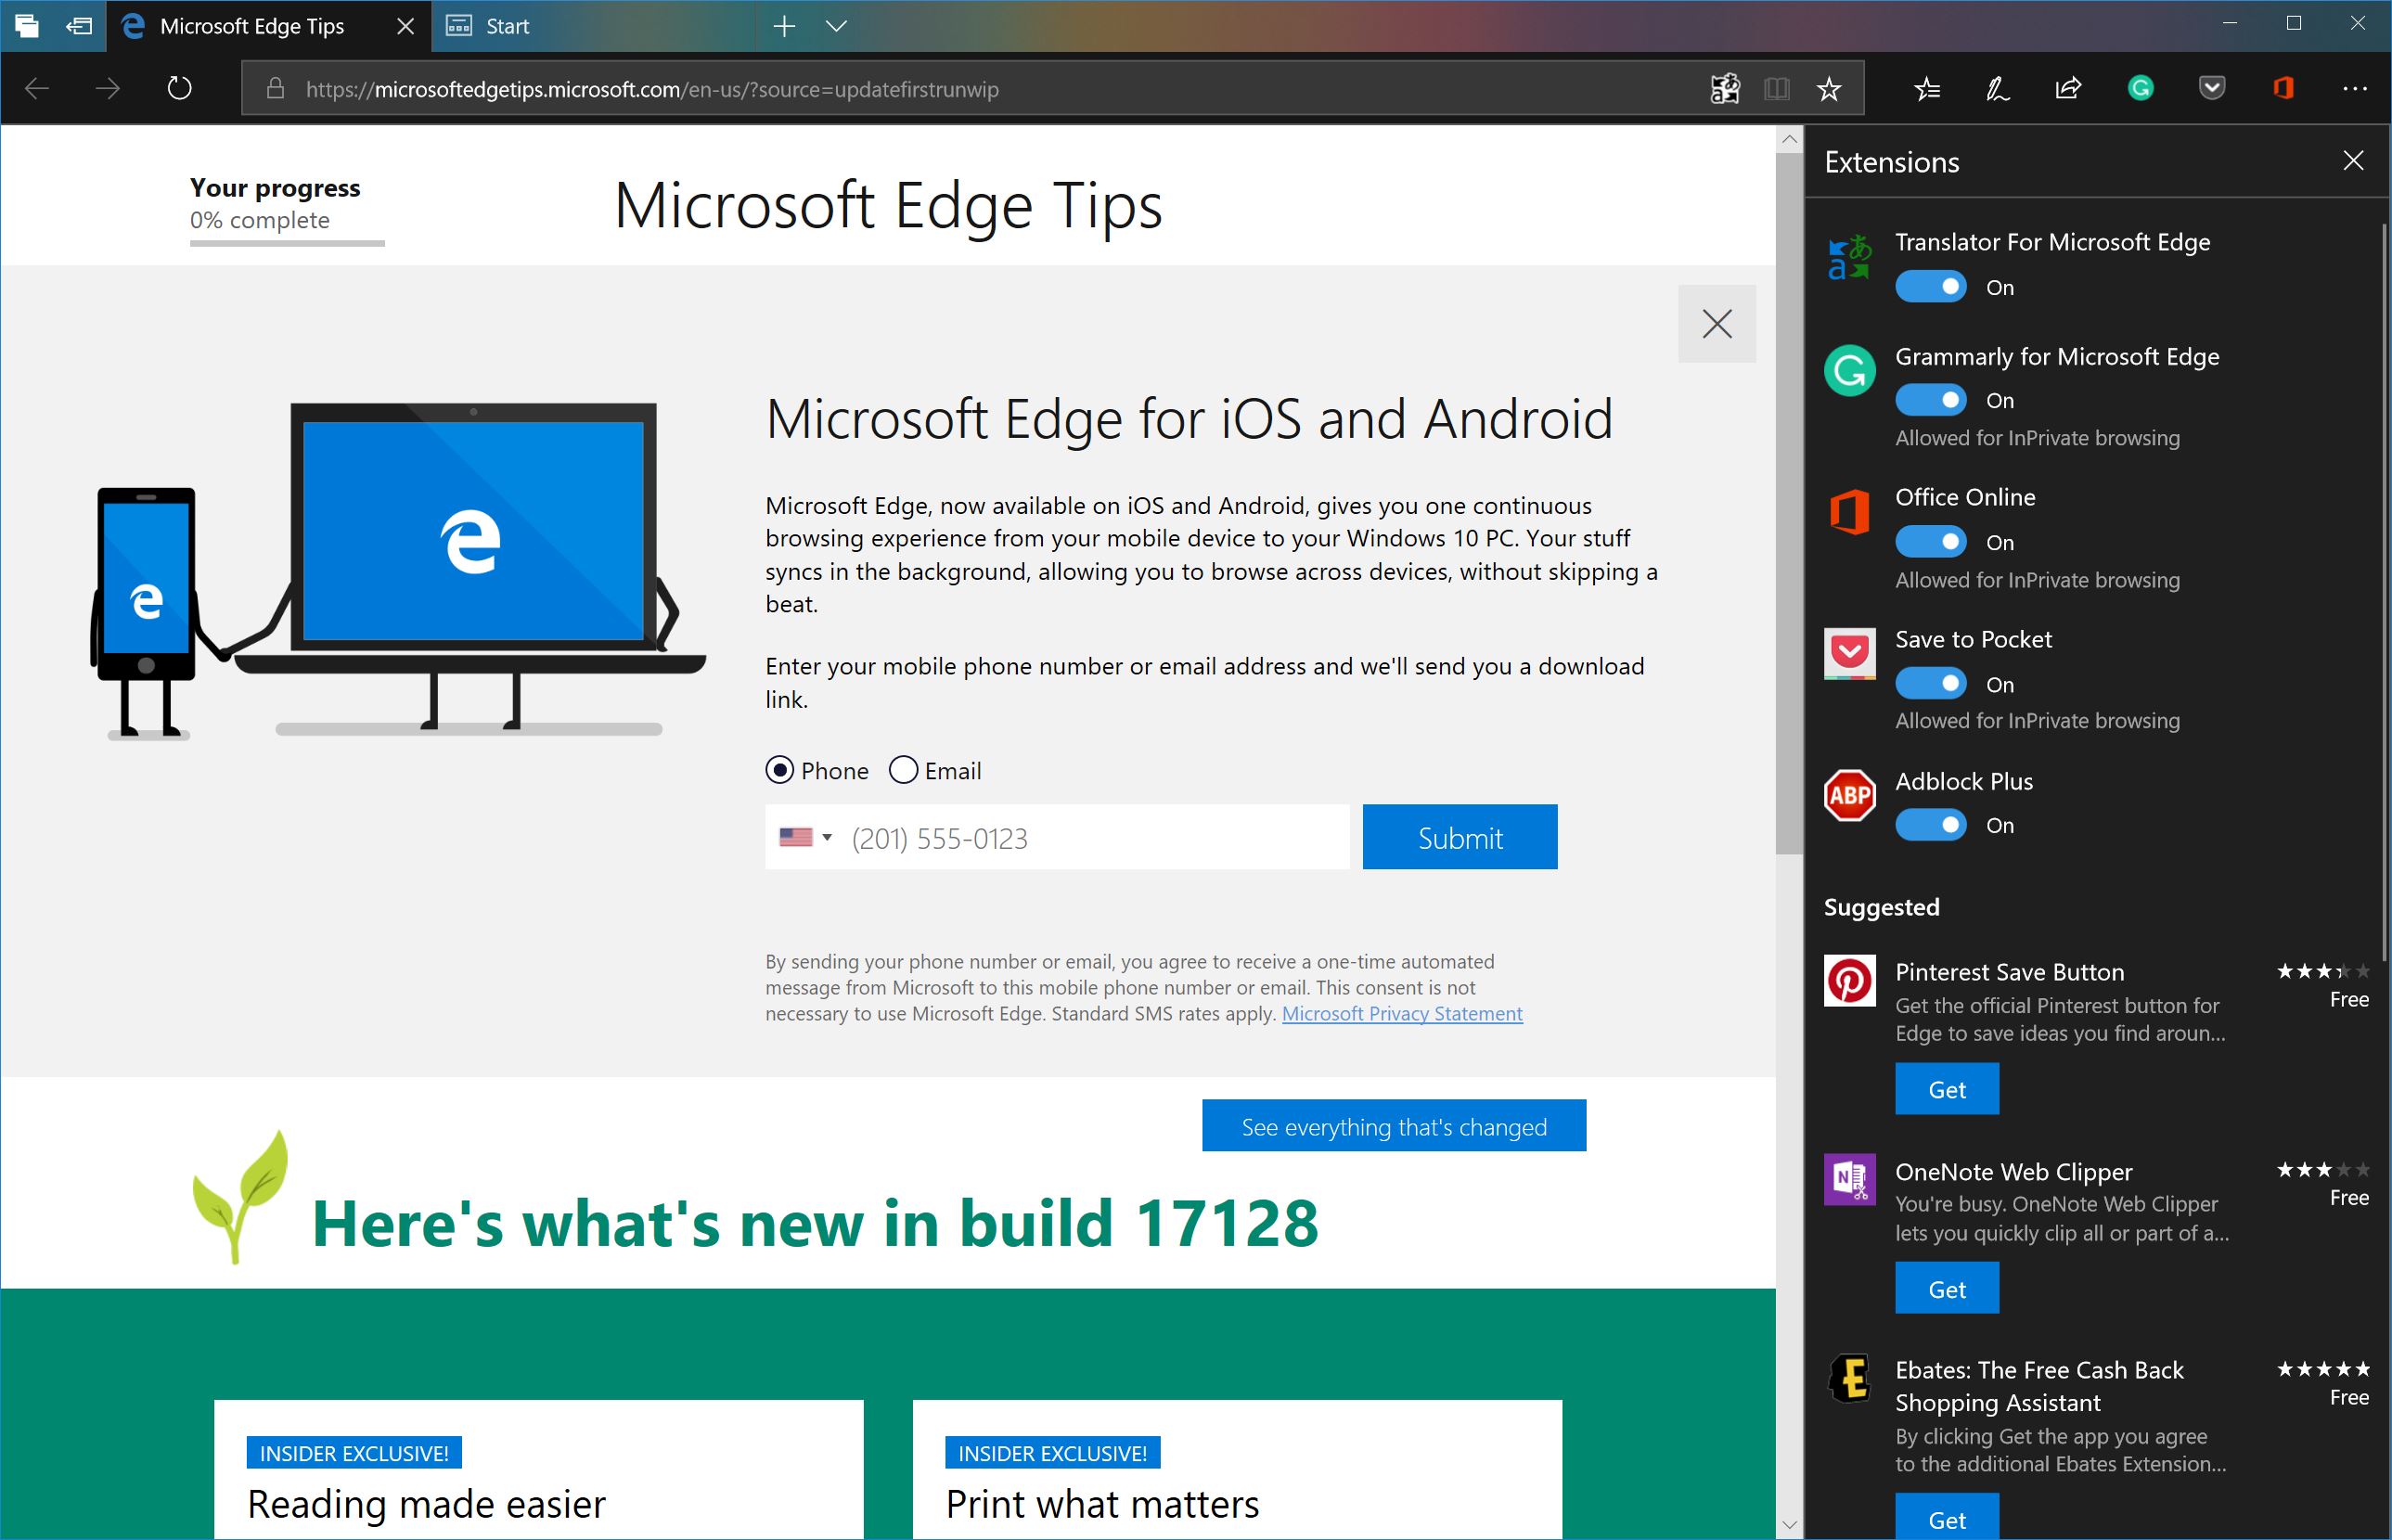The width and height of the screenshot is (2392, 1540).
Task: Click the Ebates extension icon
Action: [x=1850, y=1379]
